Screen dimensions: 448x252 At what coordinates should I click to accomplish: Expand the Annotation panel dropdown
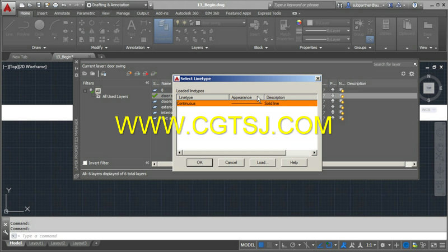138,48
